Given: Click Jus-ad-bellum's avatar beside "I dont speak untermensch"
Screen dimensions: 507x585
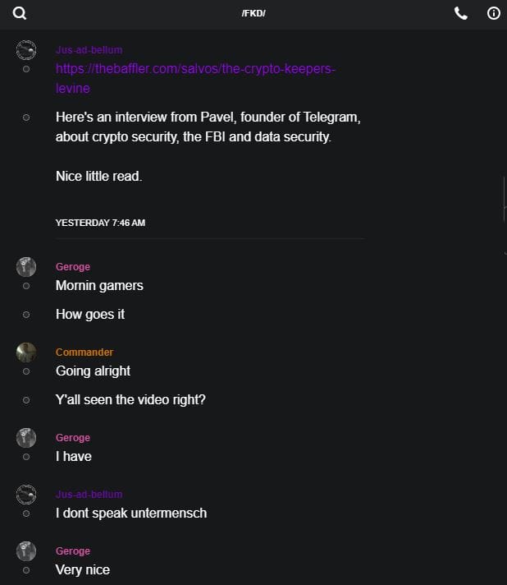Looking at the screenshot, I should pyautogui.click(x=26, y=494).
